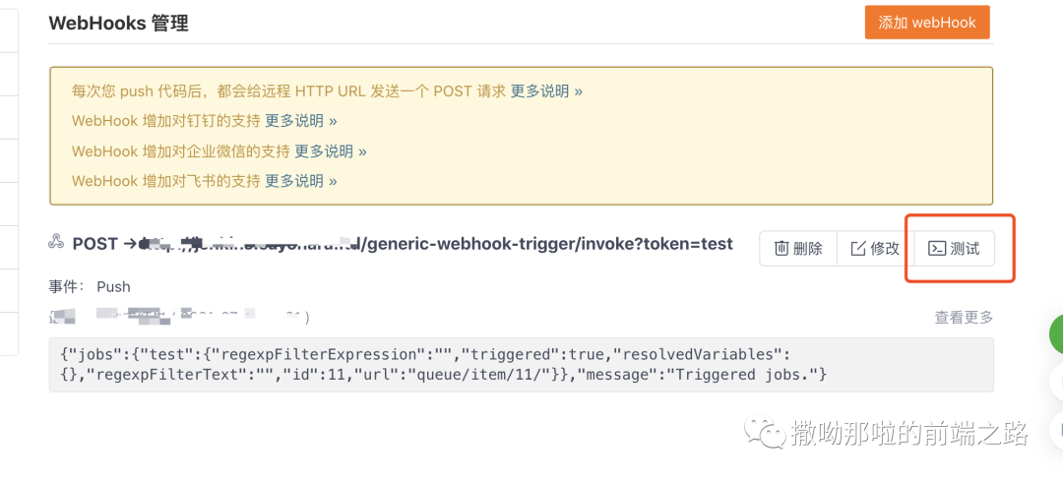Expand 查看更多 to show more results

(x=964, y=317)
